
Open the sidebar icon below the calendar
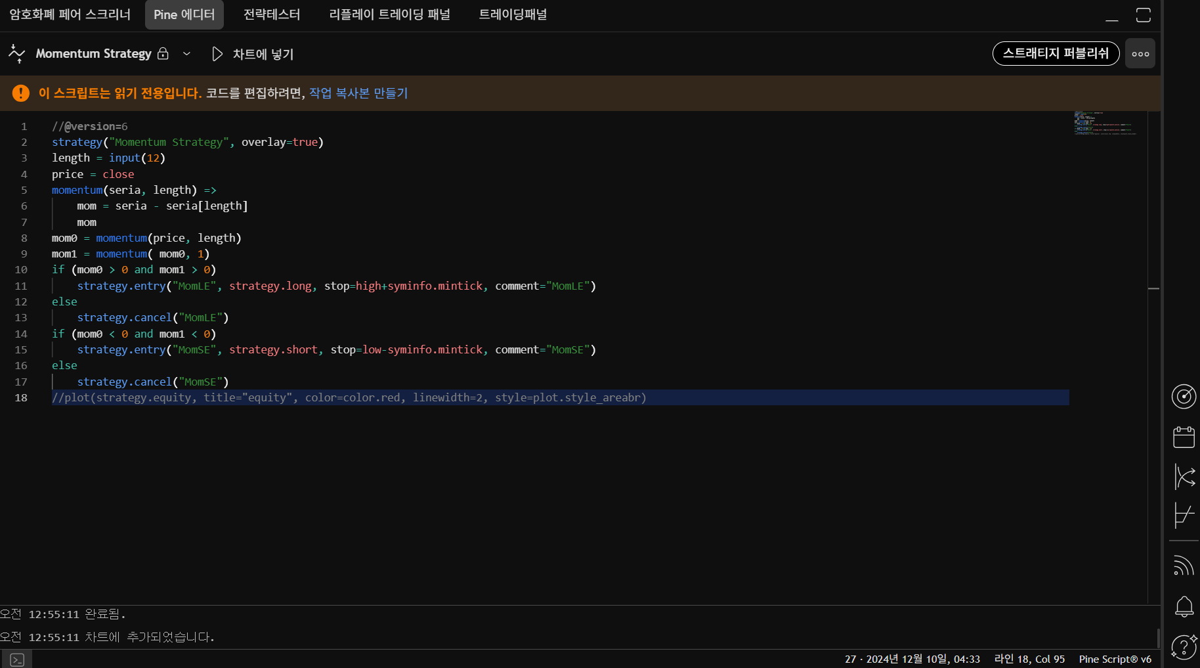[1184, 477]
